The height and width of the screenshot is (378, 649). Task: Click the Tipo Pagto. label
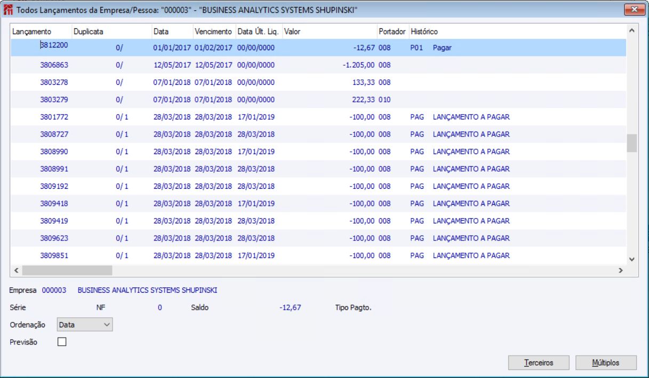pos(353,308)
